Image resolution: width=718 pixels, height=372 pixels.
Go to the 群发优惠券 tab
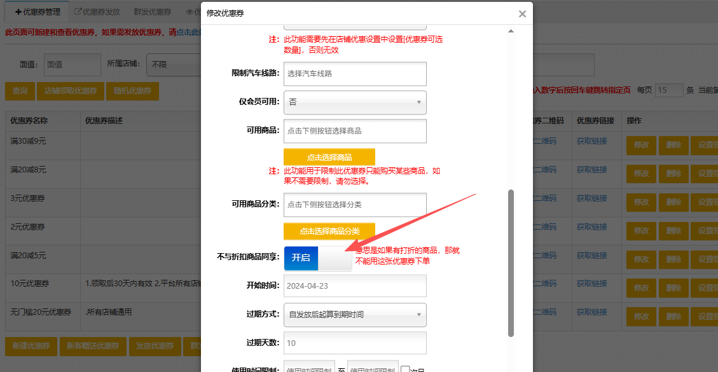[x=152, y=12]
